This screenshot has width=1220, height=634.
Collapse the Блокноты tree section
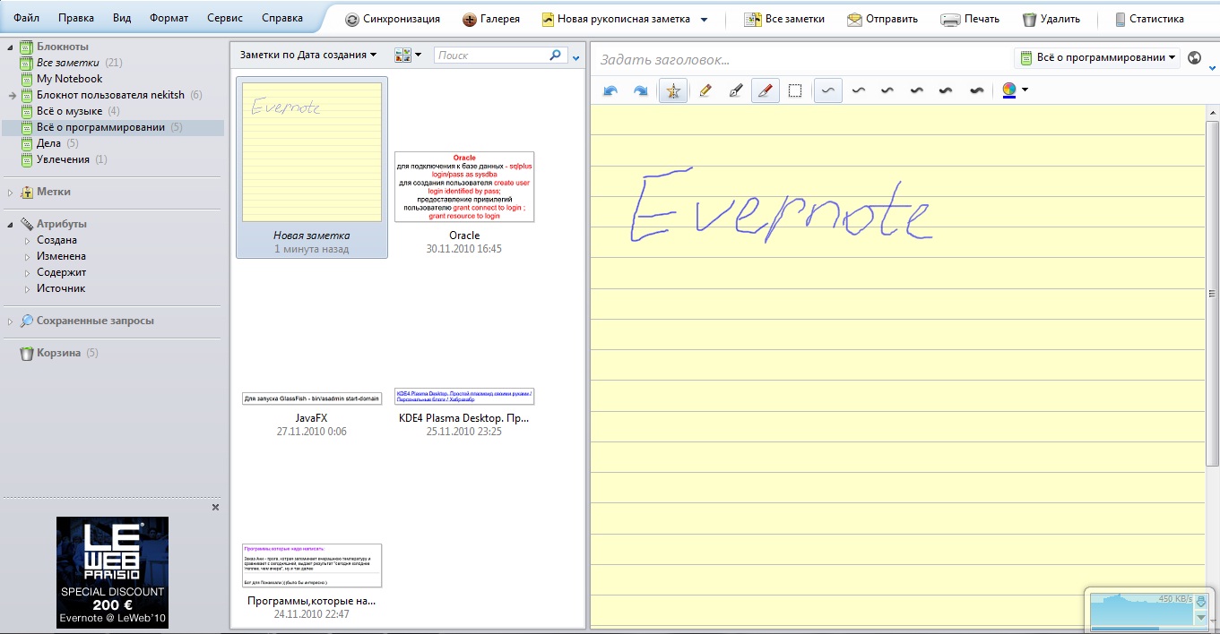coord(10,47)
